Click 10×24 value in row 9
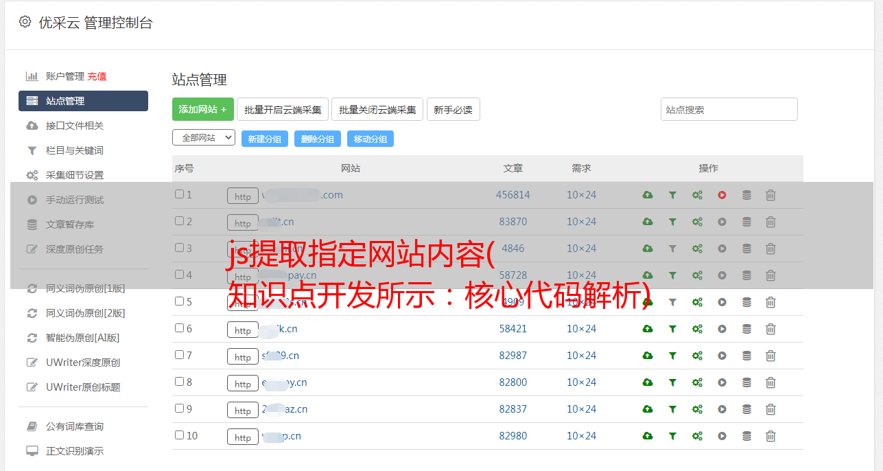Image resolution: width=883 pixels, height=471 pixels. pyautogui.click(x=581, y=409)
